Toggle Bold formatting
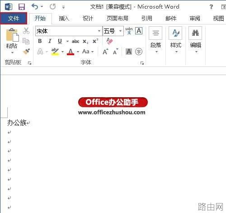 40,41
